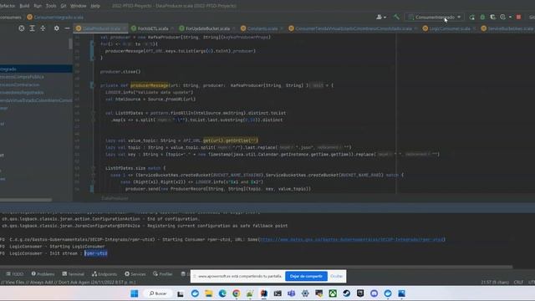Click the Profiler clock icon in toolbar
Viewport: 535px width, 301px height.
pyautogui.click(x=503, y=17)
